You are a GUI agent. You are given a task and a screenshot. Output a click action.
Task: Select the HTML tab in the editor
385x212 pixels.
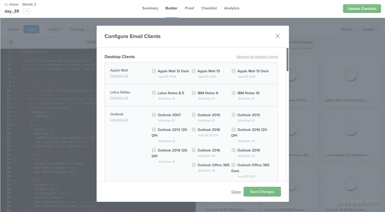point(91,42)
